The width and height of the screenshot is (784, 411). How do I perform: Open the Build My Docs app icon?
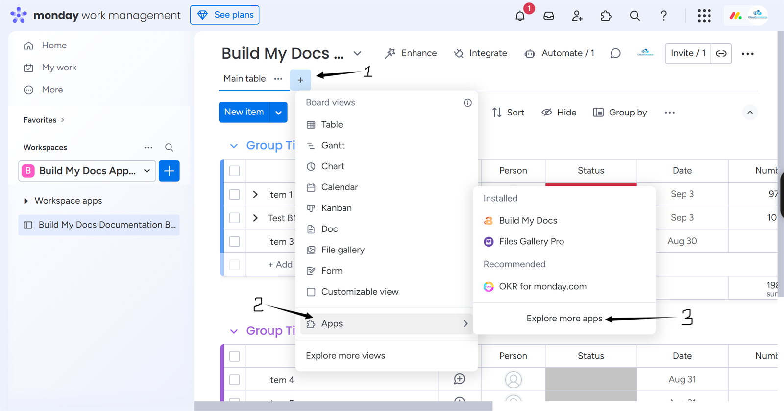(489, 221)
